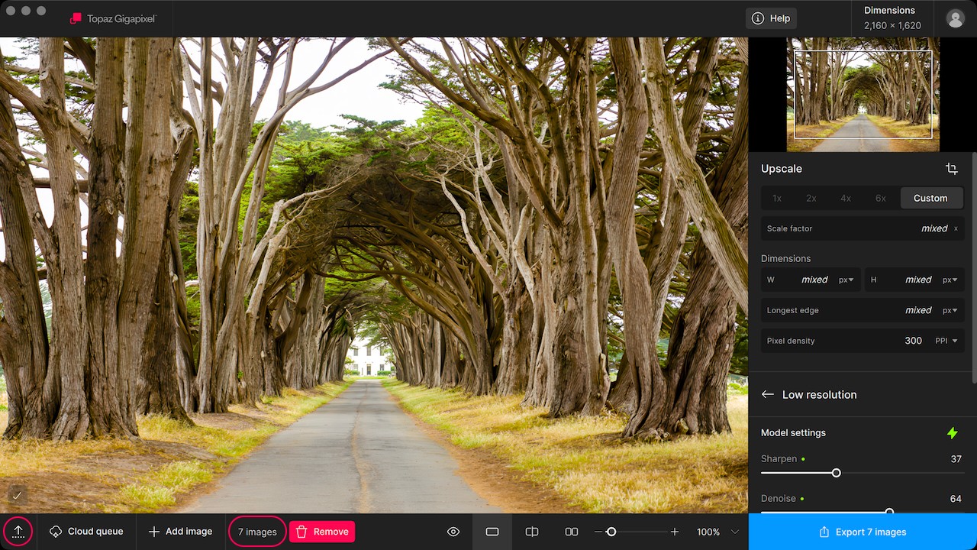
Task: Switch to split view mode
Action: pyautogui.click(x=532, y=532)
